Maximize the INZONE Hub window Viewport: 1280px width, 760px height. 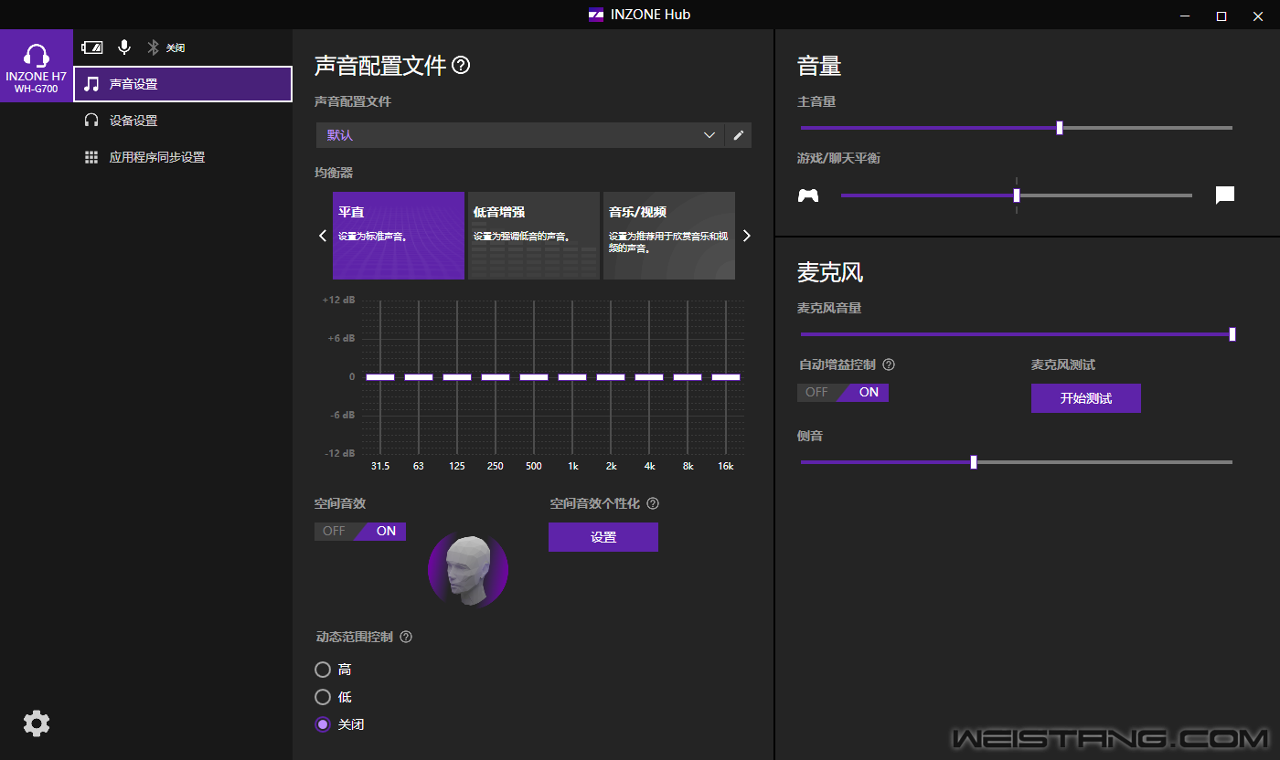[x=1221, y=15]
